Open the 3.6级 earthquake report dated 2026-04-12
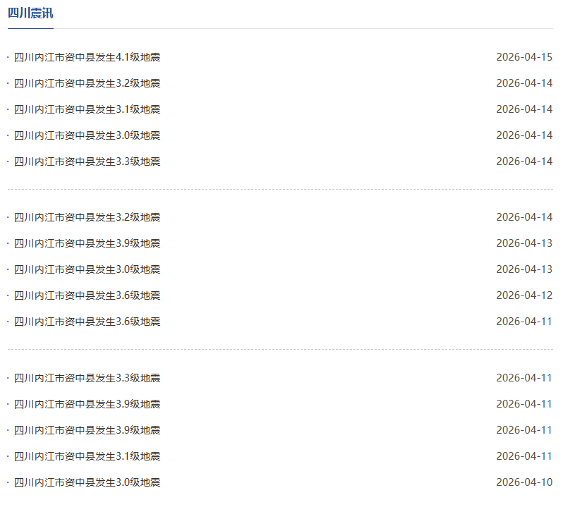The width and height of the screenshot is (563, 507). pos(87,295)
